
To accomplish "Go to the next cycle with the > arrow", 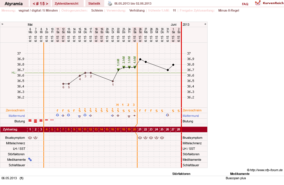I will click(x=47, y=4).
